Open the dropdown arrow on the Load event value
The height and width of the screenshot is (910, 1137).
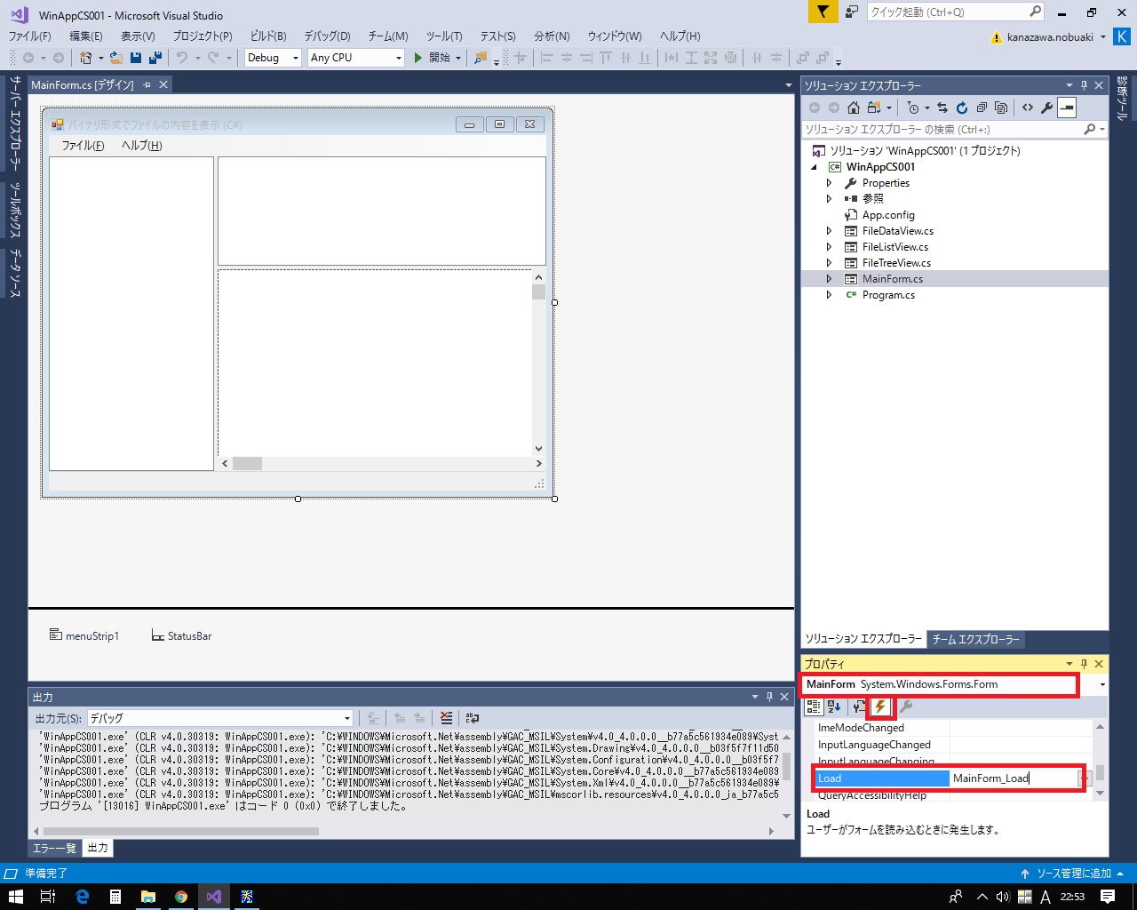1085,778
